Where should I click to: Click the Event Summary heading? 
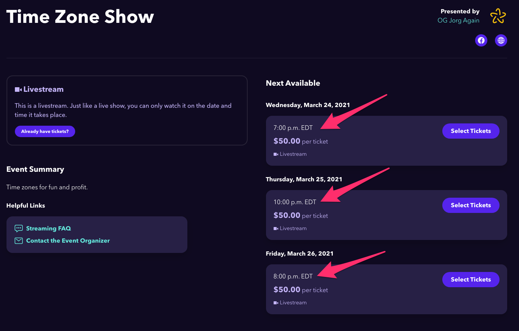point(35,169)
